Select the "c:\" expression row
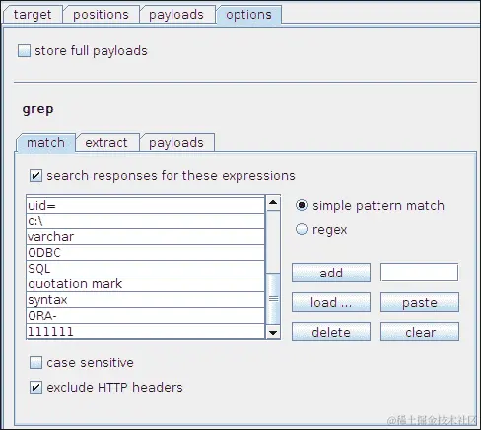 click(x=146, y=221)
